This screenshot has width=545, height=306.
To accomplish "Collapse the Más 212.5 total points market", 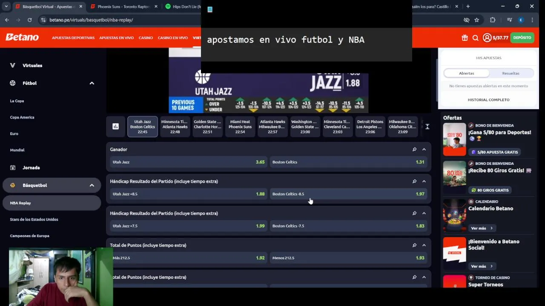I will tap(424, 245).
